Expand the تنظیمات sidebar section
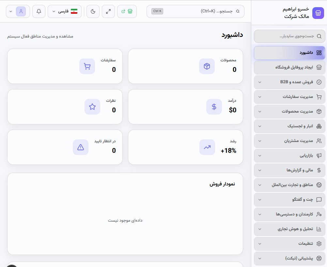 [x=289, y=243]
